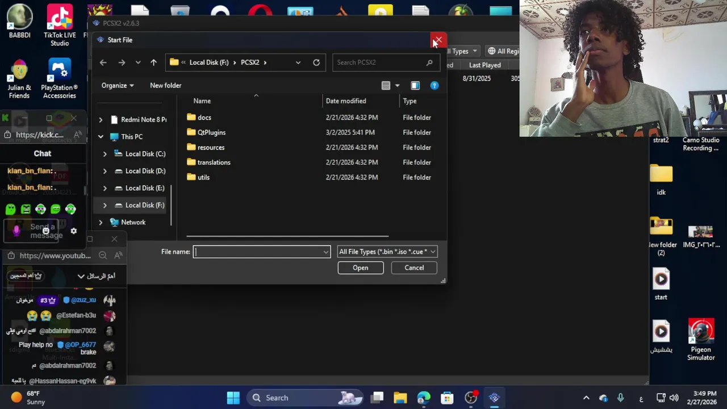Open the YouTube chat messages filter dropdown
The image size is (727, 409).
point(97,276)
